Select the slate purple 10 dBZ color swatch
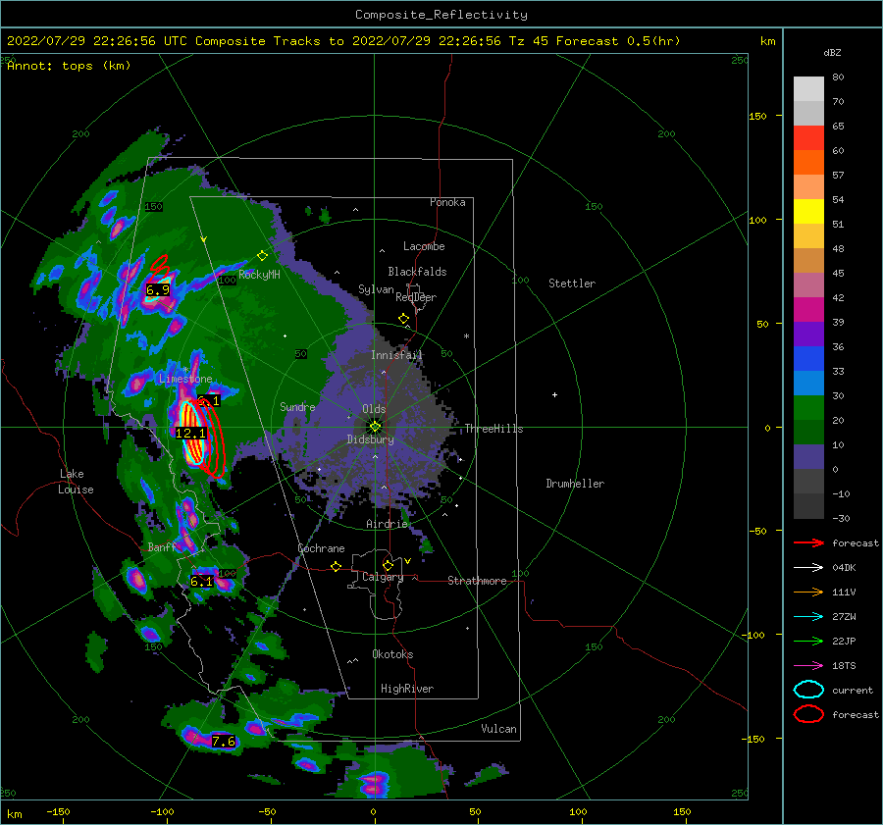 (808, 457)
